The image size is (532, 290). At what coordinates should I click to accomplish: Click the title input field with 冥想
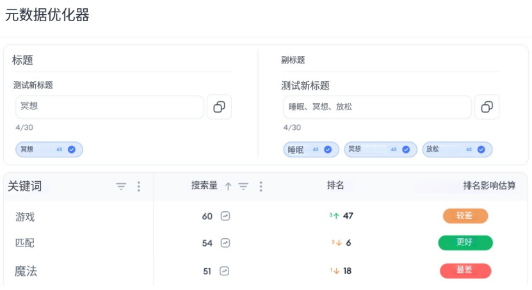tap(109, 107)
